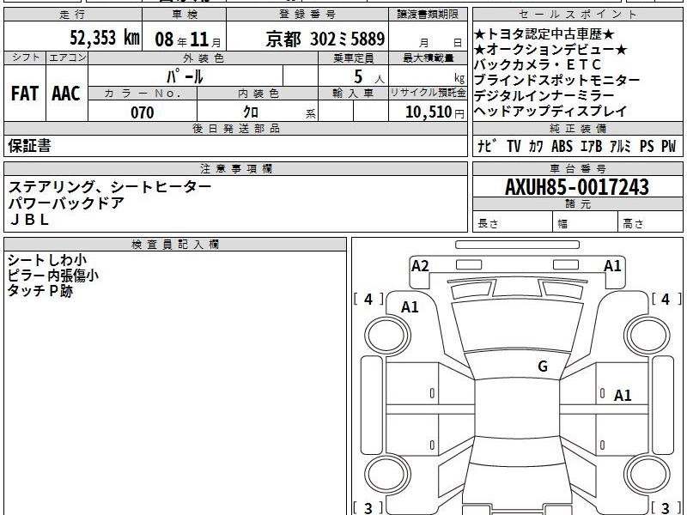
Task: Select inspector note タッチP跡
Action: click(40, 290)
